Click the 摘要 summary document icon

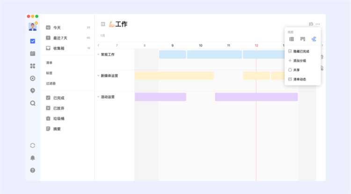point(48,129)
